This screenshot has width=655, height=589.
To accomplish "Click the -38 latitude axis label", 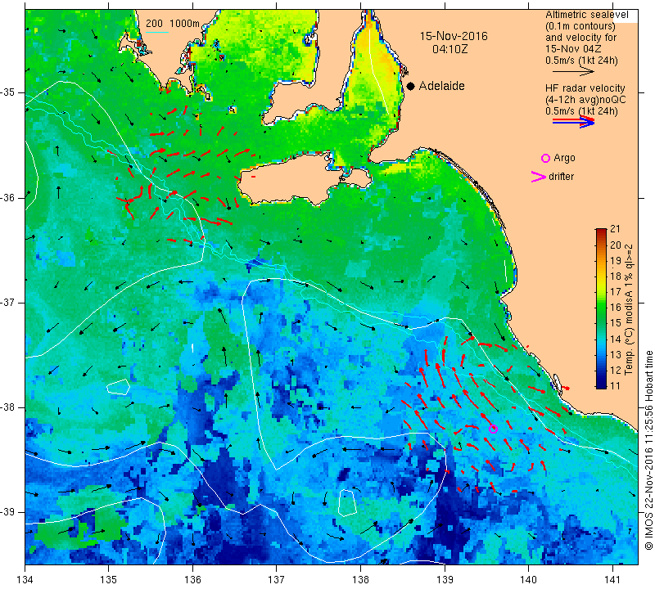I will 10,407.
